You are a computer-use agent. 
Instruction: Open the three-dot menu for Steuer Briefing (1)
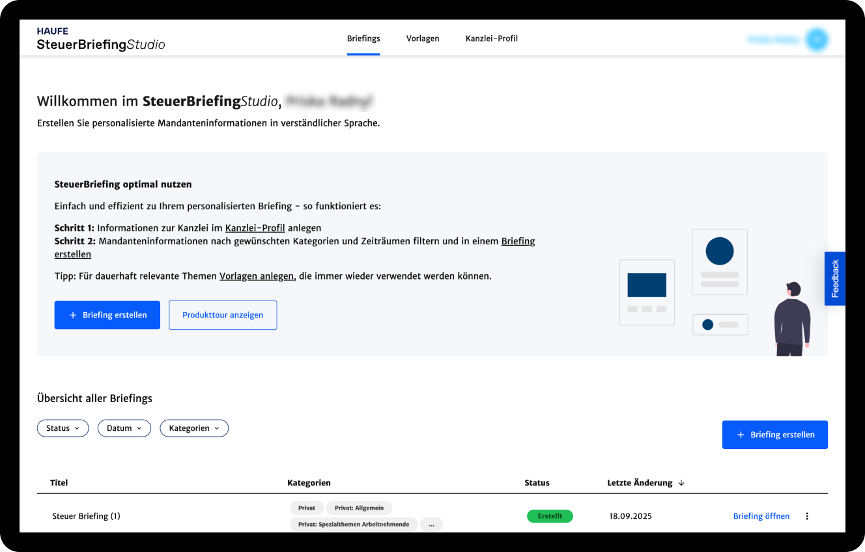pyautogui.click(x=807, y=516)
